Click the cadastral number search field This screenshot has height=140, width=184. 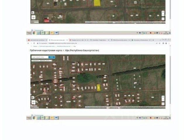(x=40, y=57)
